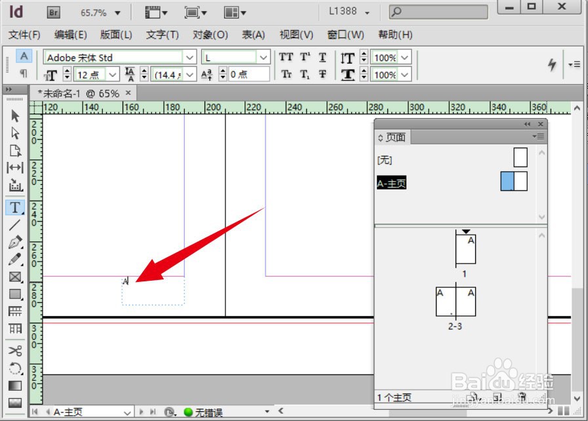This screenshot has width=588, height=421.
Task: Select the [无] master entry
Action: coord(385,159)
